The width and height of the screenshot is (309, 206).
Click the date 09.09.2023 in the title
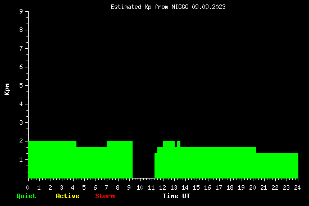pyautogui.click(x=208, y=7)
